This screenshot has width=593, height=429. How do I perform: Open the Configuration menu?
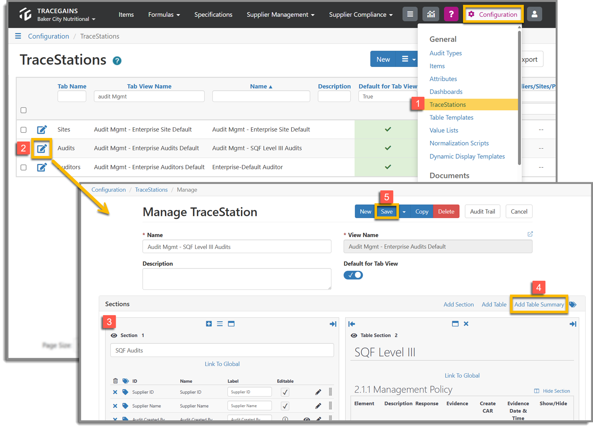pos(493,14)
